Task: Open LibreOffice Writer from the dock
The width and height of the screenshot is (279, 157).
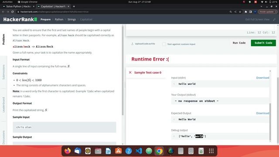Action: click(108, 151)
